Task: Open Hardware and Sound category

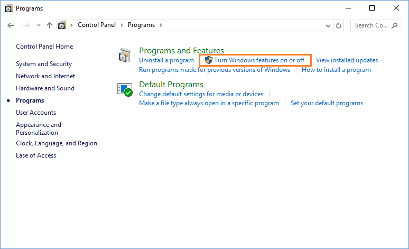Action: tap(45, 88)
